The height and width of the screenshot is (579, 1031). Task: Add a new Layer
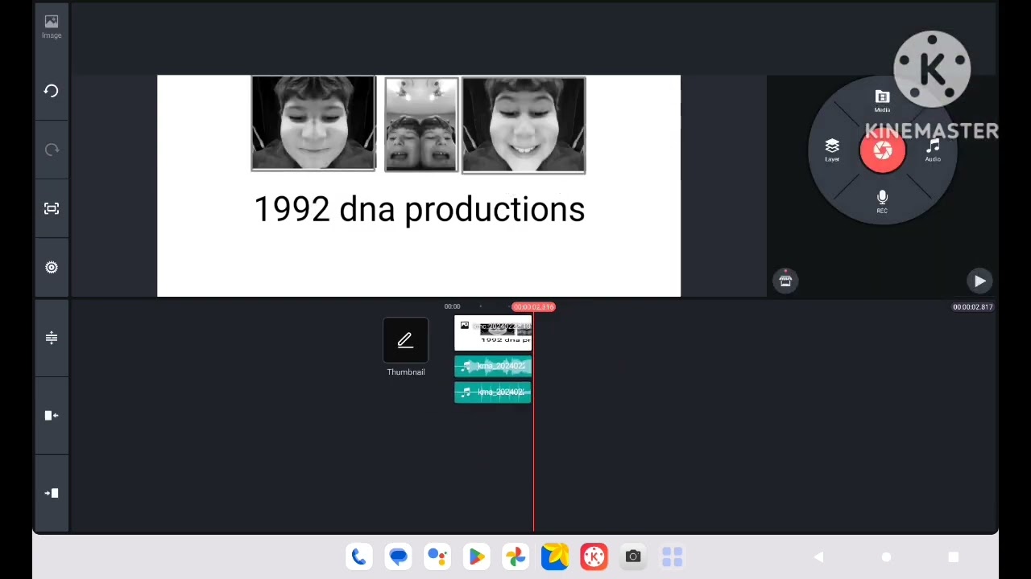point(832,150)
